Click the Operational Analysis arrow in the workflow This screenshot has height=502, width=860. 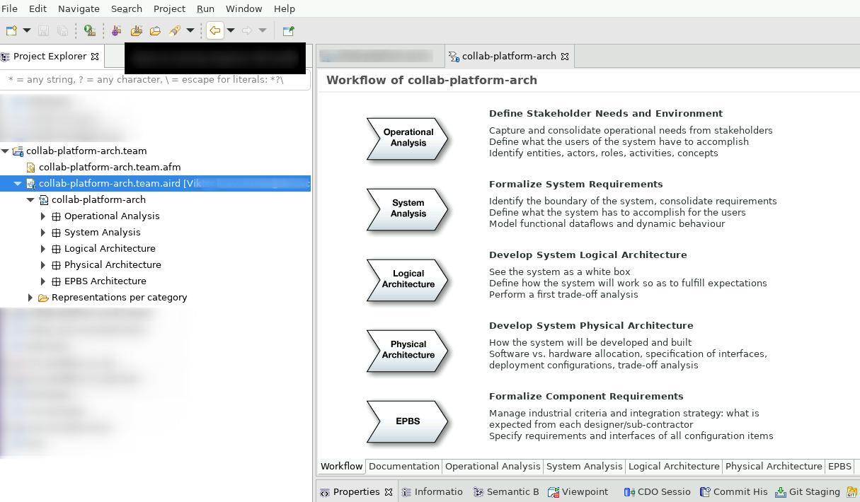click(x=407, y=137)
